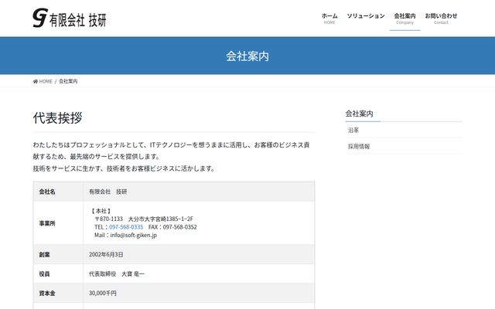495x309 pixels.
Task: Open the ホーム menu item
Action: pyautogui.click(x=329, y=19)
